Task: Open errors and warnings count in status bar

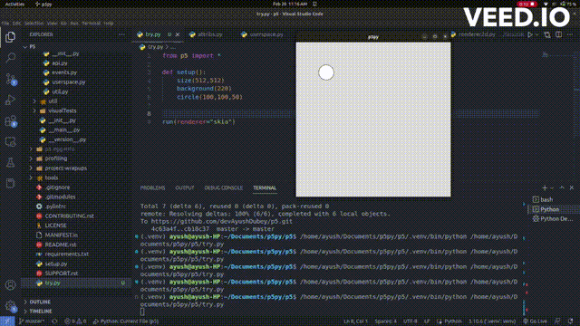Action: click(x=75, y=321)
